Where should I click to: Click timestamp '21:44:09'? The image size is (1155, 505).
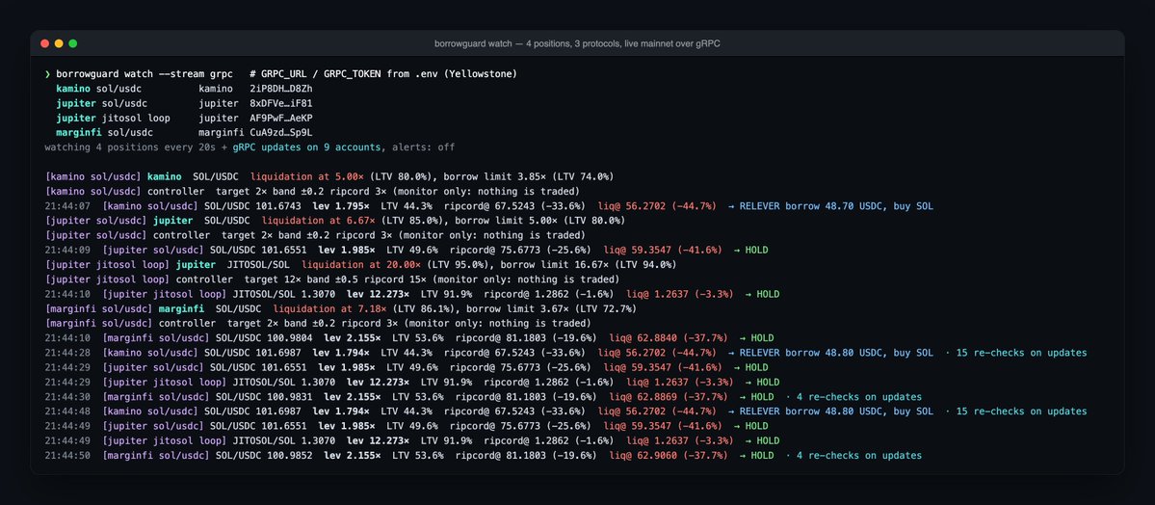67,250
